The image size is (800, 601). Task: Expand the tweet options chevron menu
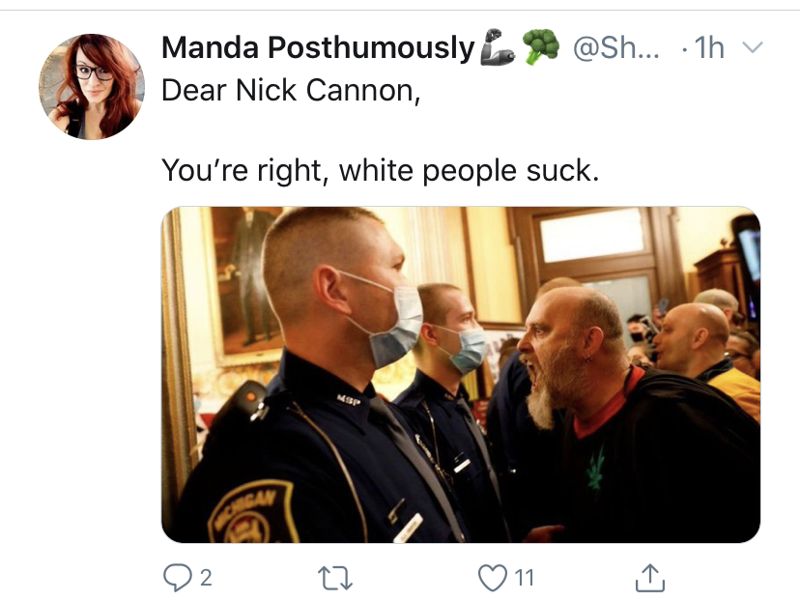[753, 47]
